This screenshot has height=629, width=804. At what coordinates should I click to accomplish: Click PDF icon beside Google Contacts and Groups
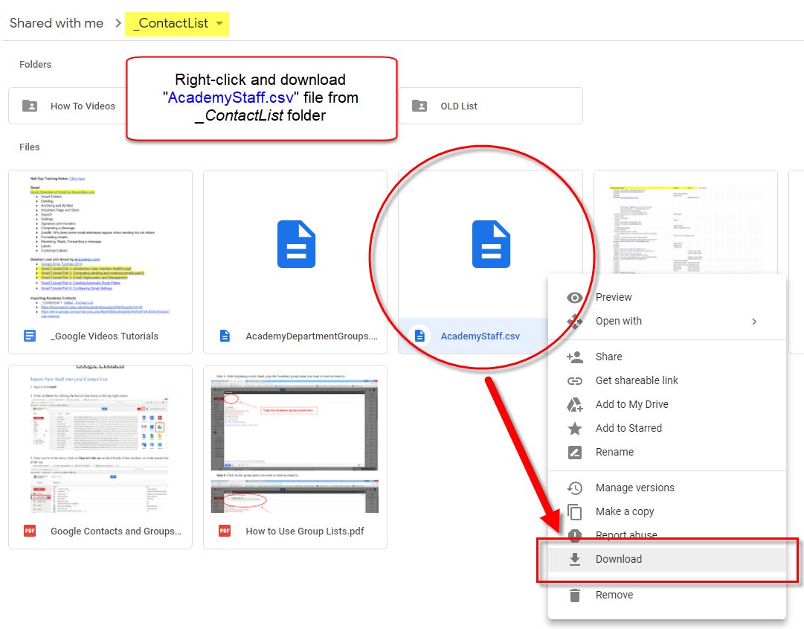[30, 531]
